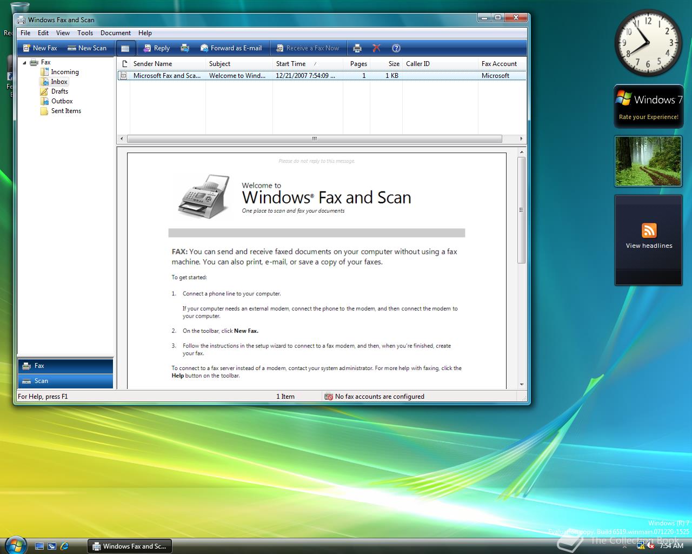Click the fax machine image in preview
The image size is (692, 554).
tap(203, 196)
